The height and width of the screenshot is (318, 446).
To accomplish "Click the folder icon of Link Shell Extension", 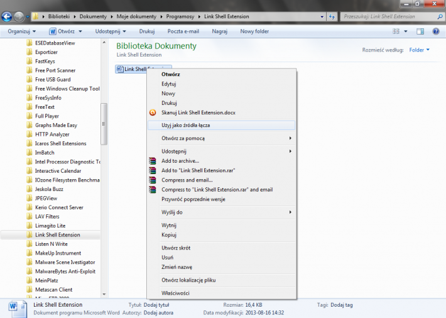I will pyautogui.click(x=29, y=234).
